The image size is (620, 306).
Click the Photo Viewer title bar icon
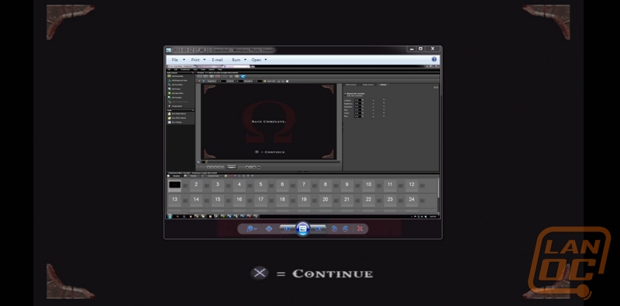168,50
